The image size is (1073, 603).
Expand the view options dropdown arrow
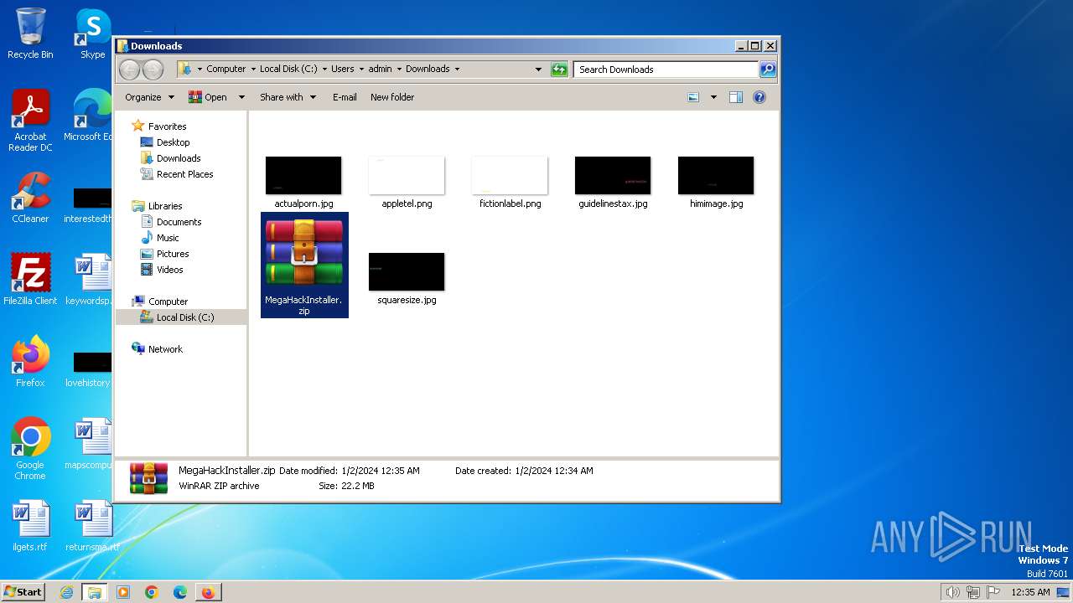(x=713, y=97)
